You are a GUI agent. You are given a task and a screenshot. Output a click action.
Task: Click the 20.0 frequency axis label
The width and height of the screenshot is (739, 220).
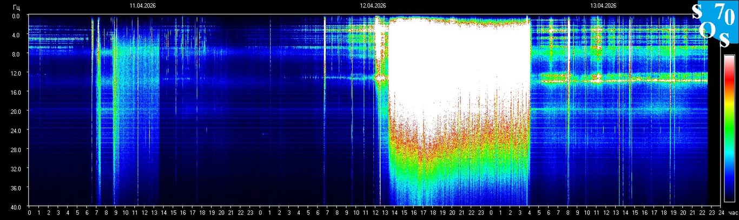(16, 111)
